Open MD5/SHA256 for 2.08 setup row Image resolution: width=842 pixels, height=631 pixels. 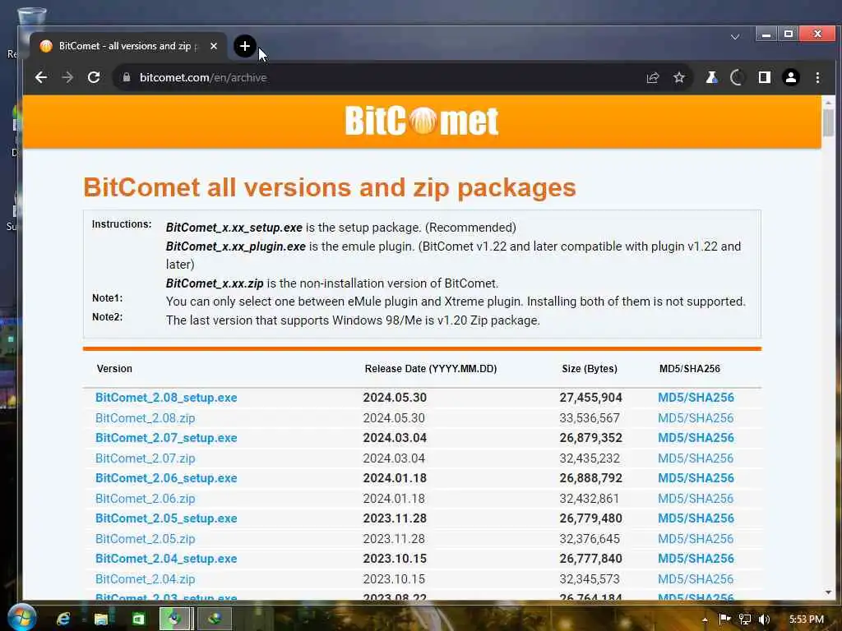point(696,398)
